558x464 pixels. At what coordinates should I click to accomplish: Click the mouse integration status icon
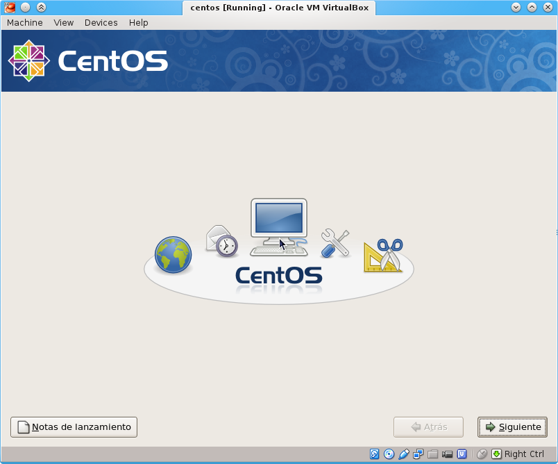coord(482,454)
